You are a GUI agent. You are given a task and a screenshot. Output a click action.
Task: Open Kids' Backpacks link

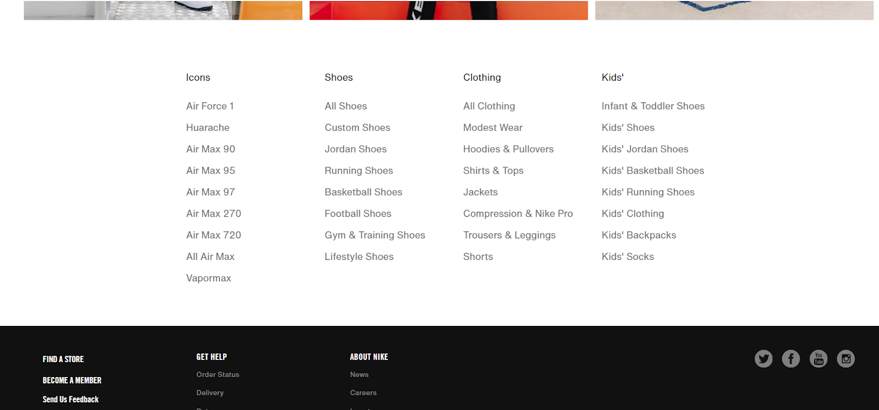click(639, 235)
